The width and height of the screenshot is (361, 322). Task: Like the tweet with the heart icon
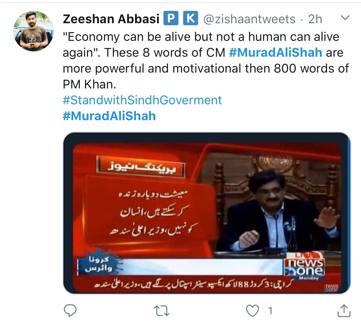pos(252,311)
